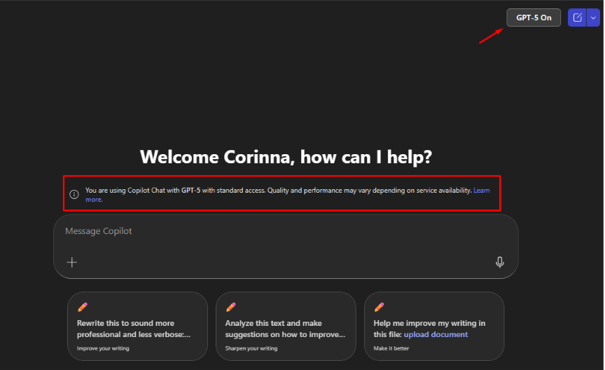Select 'Analyze this text and make suggestions' card
The height and width of the screenshot is (370, 605).
pyautogui.click(x=286, y=326)
